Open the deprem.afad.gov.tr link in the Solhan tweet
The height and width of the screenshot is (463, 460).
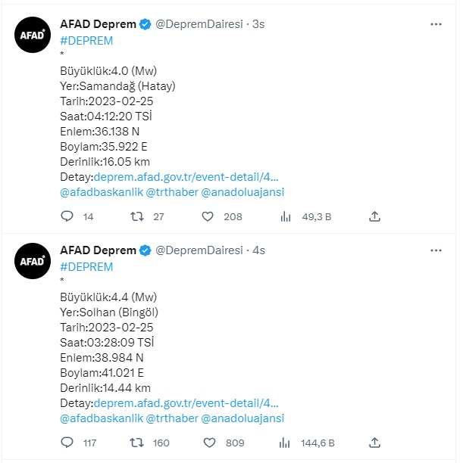pos(186,403)
